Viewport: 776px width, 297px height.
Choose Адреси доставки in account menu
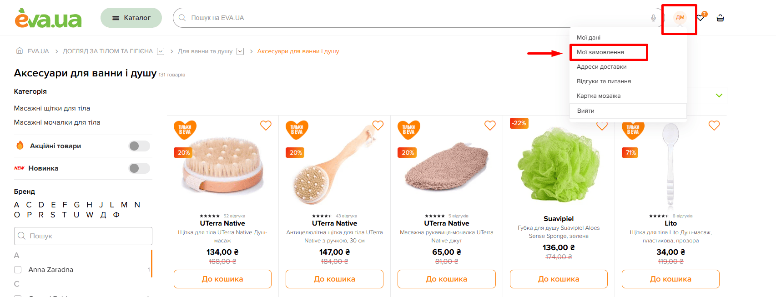pos(601,67)
